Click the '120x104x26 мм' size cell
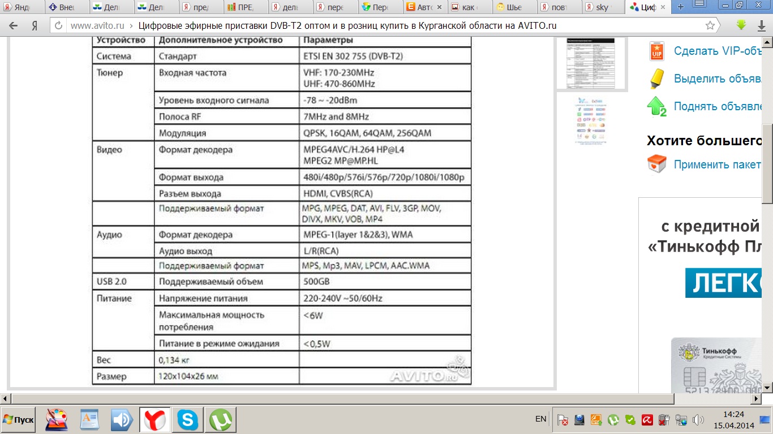 click(226, 376)
